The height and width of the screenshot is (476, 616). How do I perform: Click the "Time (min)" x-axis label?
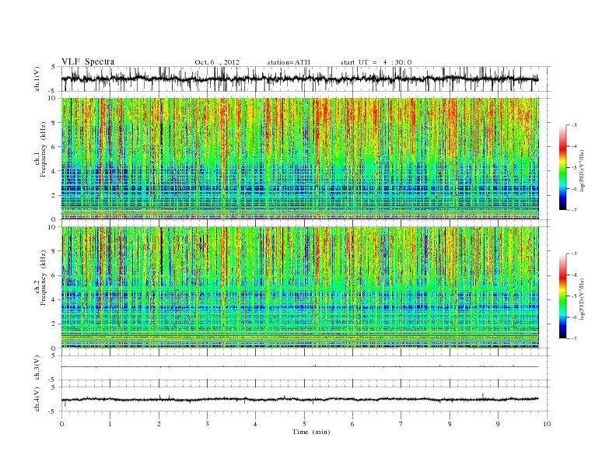coord(311,432)
